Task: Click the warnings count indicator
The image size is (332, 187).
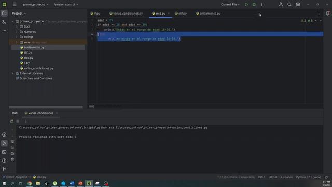Action: coord(303,21)
